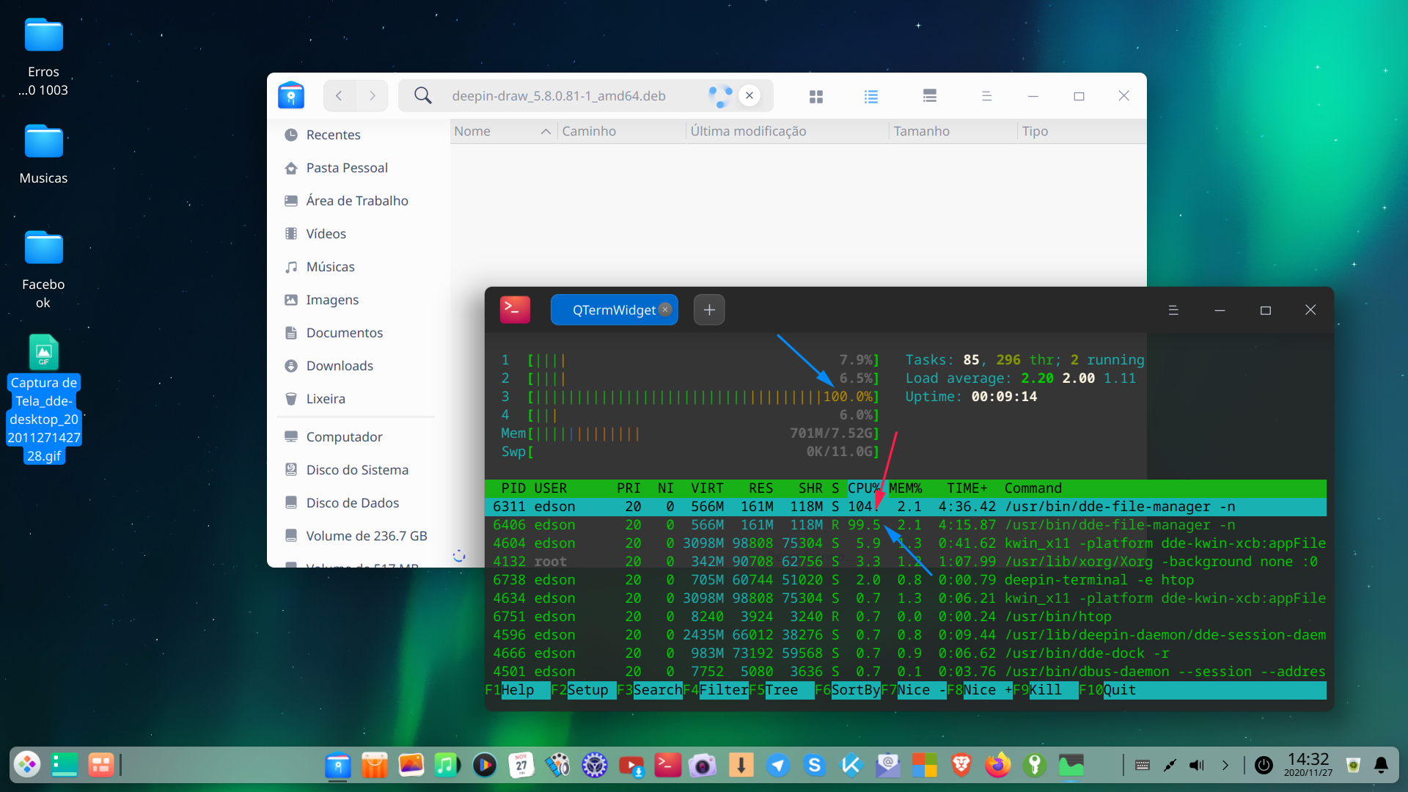The image size is (1408, 792).
Task: Open the file manager hamburger menu
Action: point(986,95)
